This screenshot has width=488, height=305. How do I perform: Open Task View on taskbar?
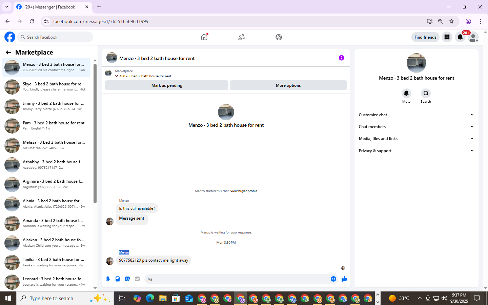point(122,298)
